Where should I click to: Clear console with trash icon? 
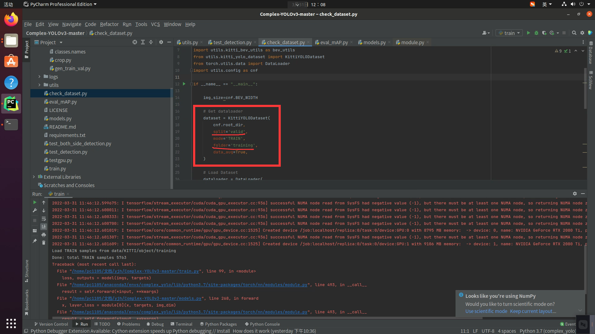click(44, 243)
